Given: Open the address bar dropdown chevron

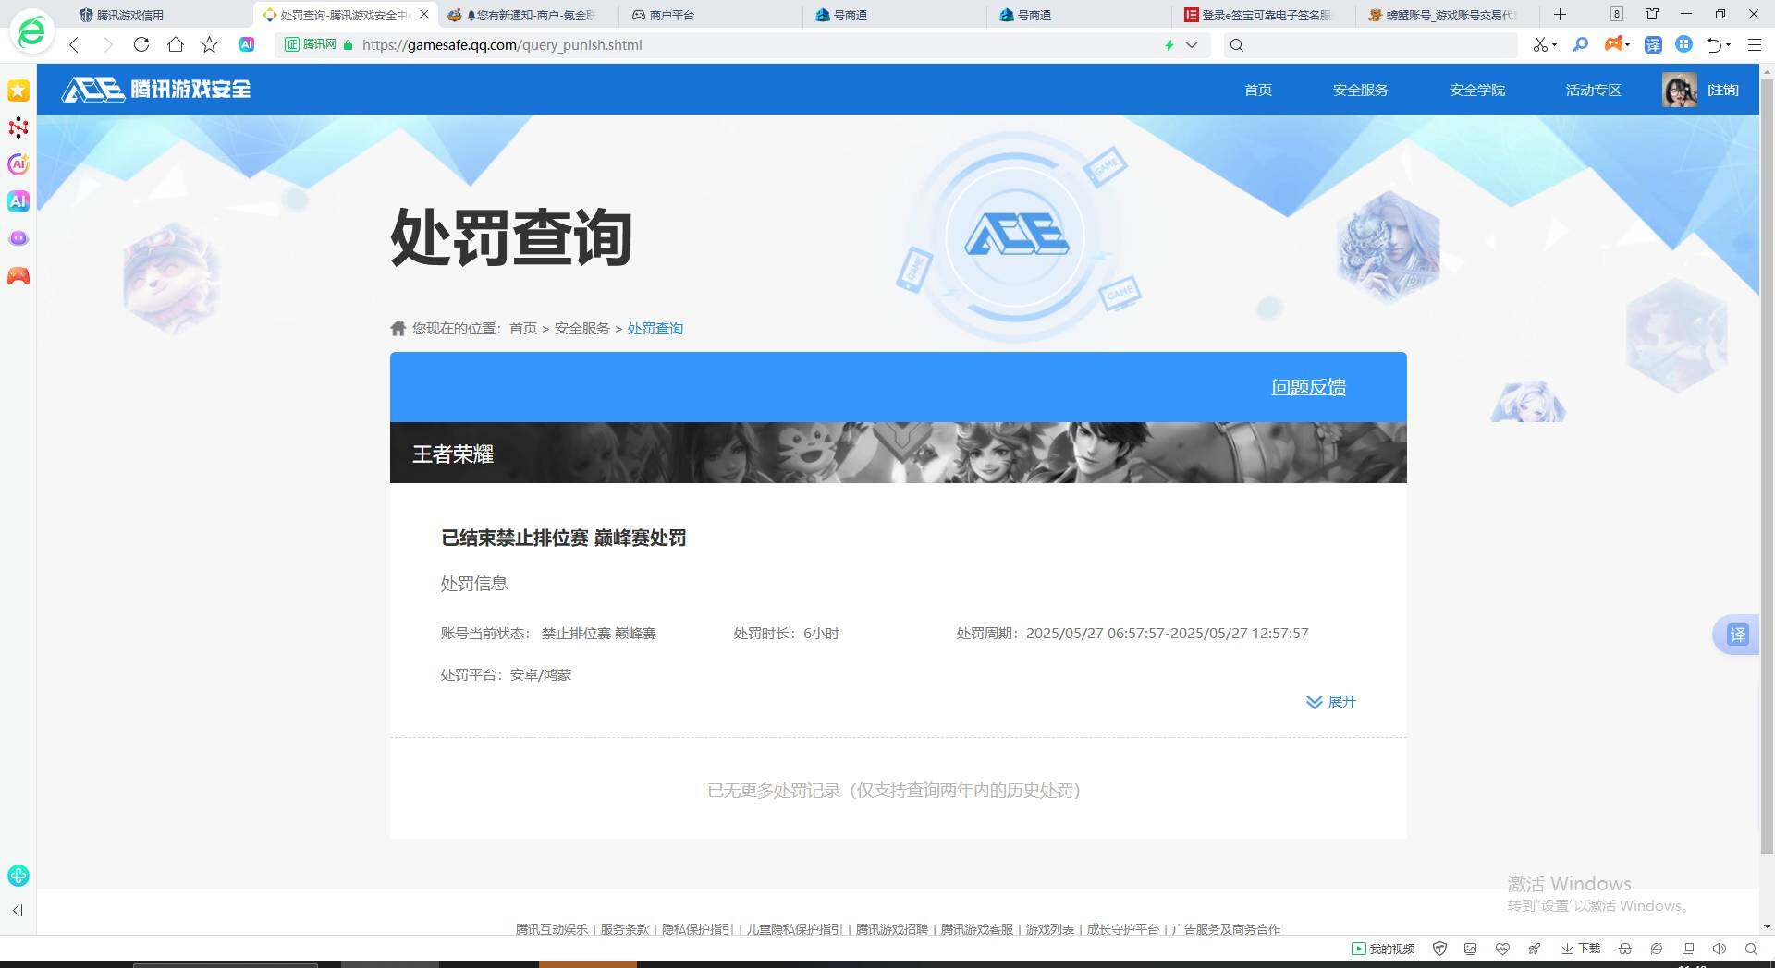Looking at the screenshot, I should coord(1192,44).
